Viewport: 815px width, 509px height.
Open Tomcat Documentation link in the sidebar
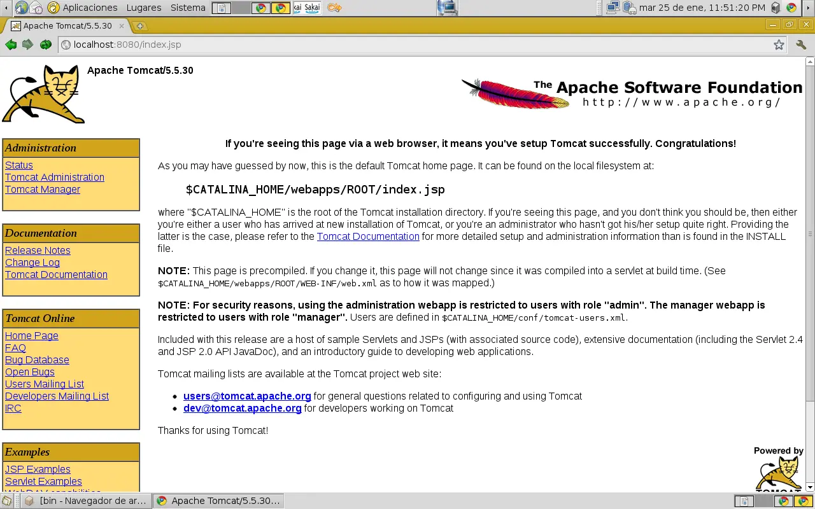point(56,274)
